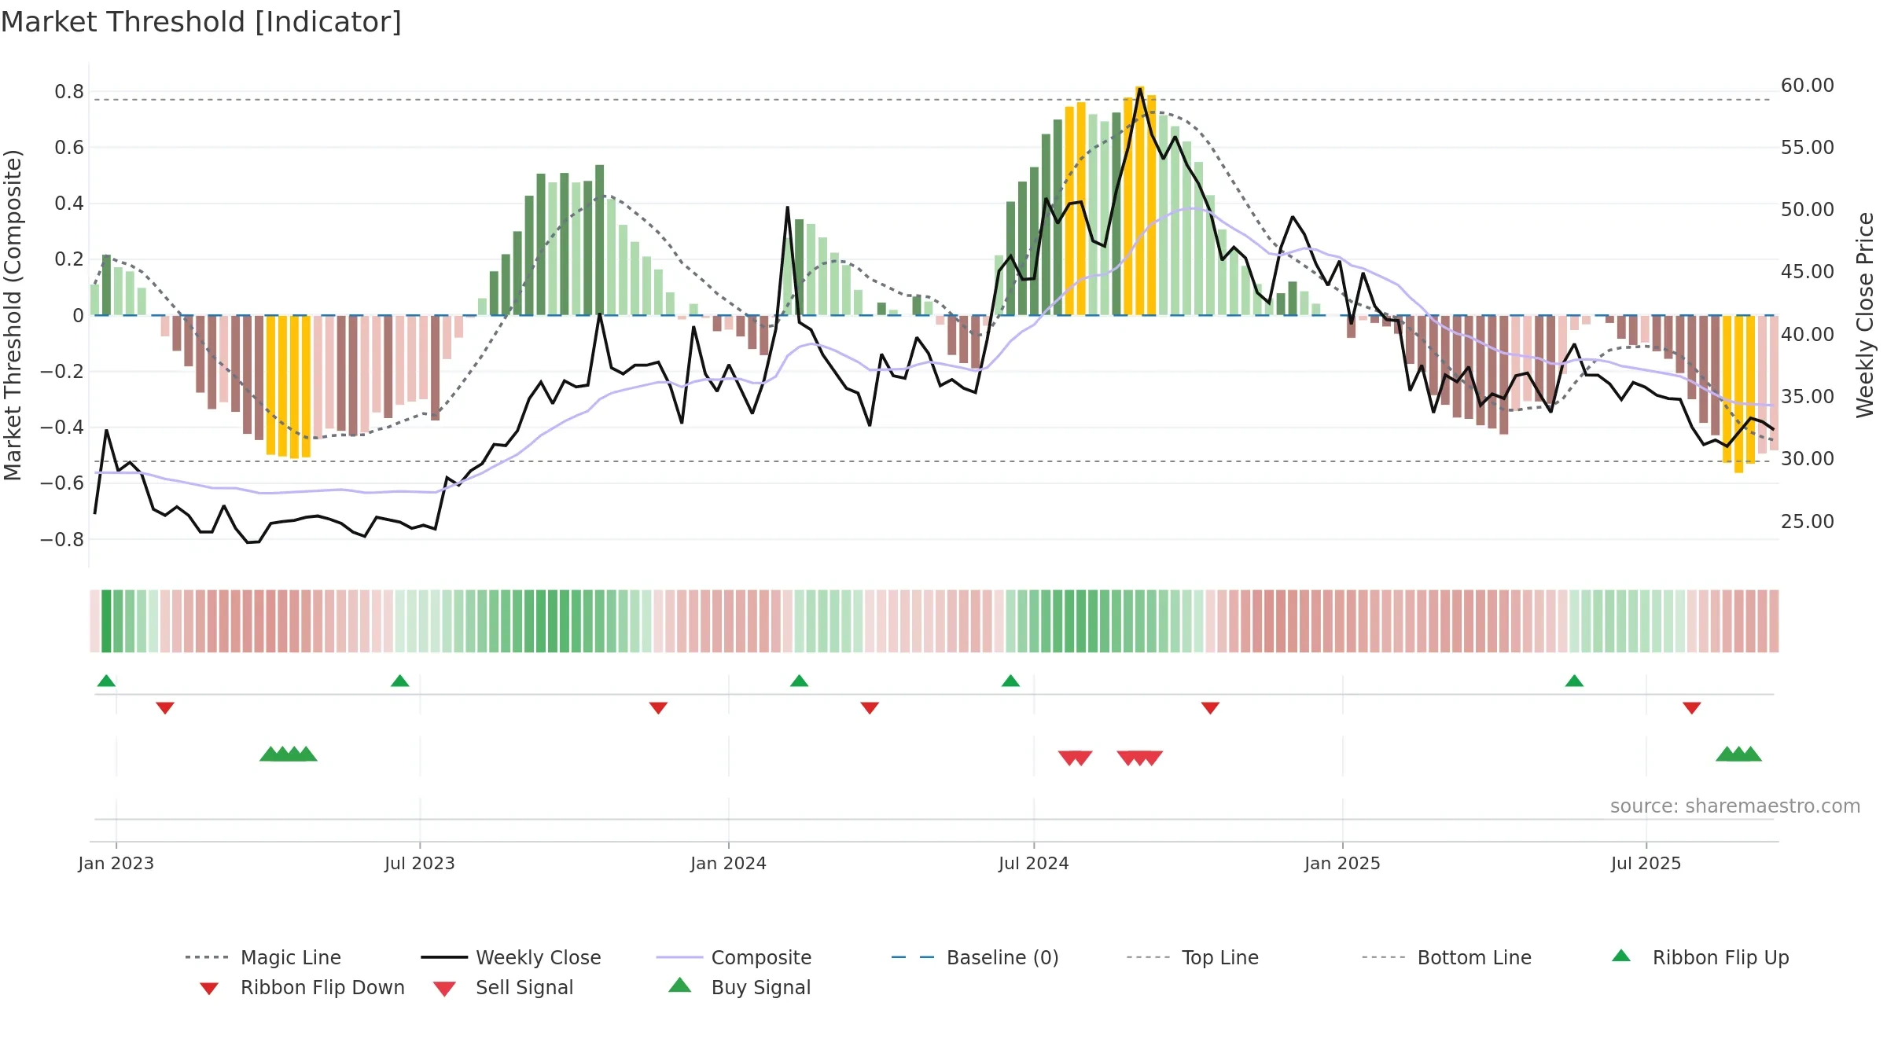Image resolution: width=1887 pixels, height=1061 pixels.
Task: Toggle the Sell Signal legend entry
Action: pos(503,988)
